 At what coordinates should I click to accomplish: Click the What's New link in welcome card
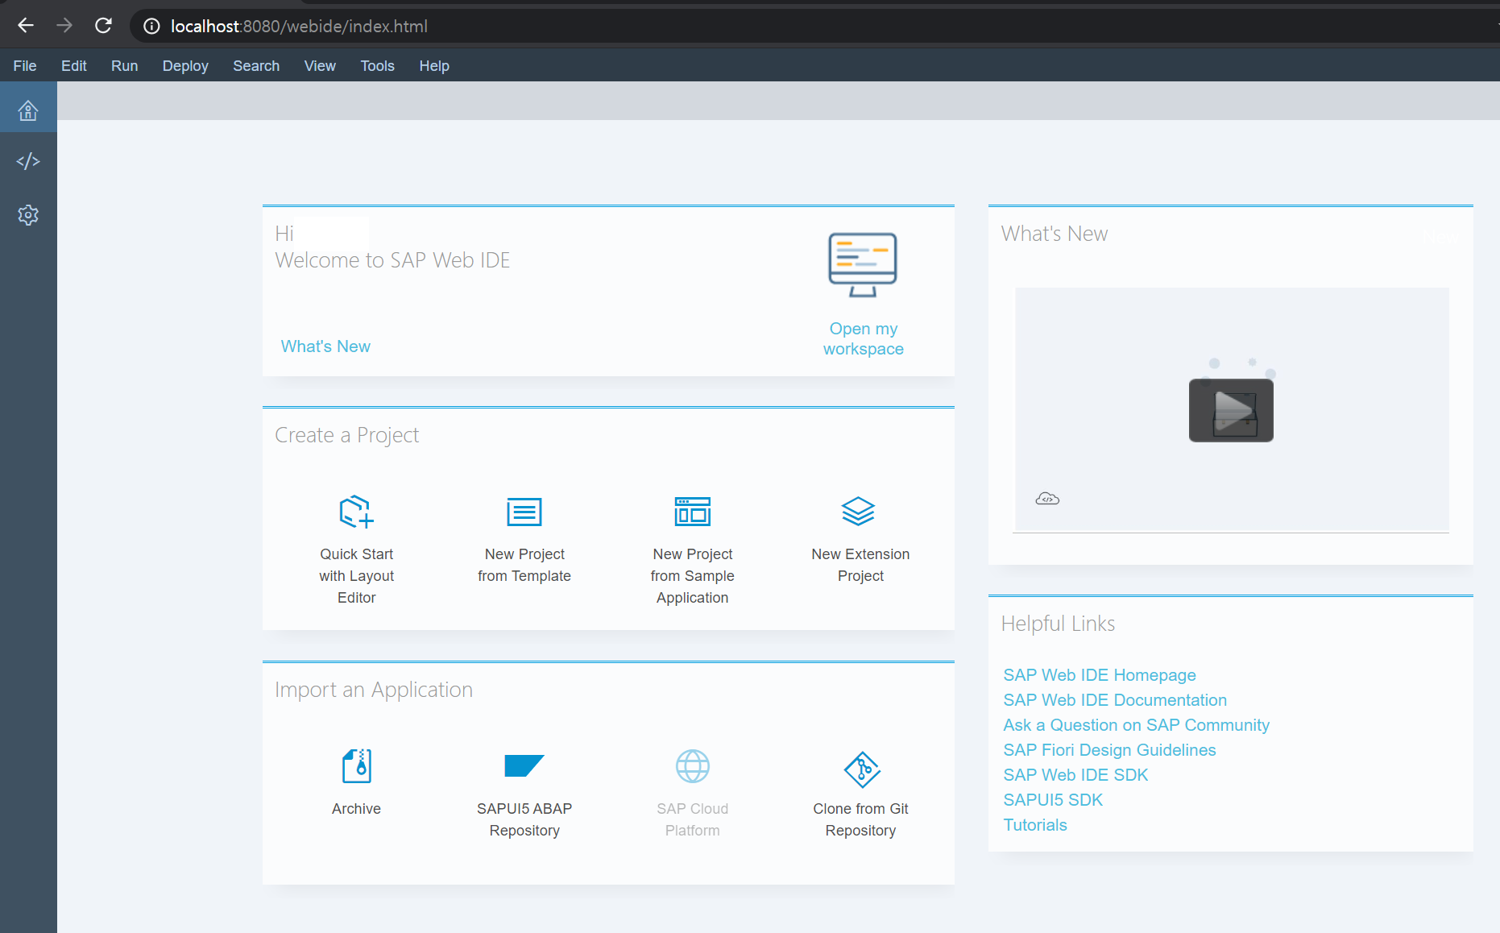[x=325, y=346]
